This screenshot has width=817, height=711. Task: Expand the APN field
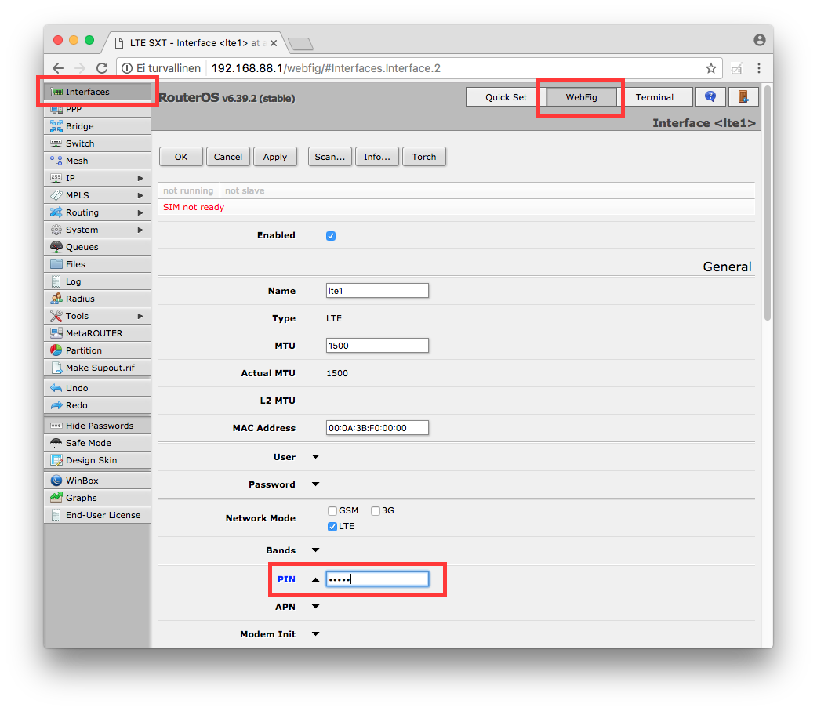(316, 606)
